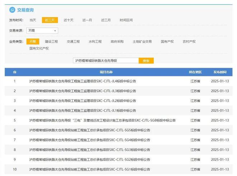
Task: Click 江苏省 in the JL4标段 row
Action: [x=195, y=81]
